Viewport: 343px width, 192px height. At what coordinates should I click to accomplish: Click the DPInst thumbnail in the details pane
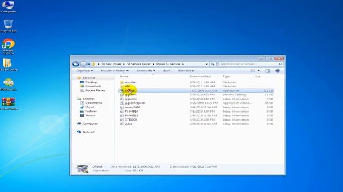pyautogui.click(x=83, y=169)
